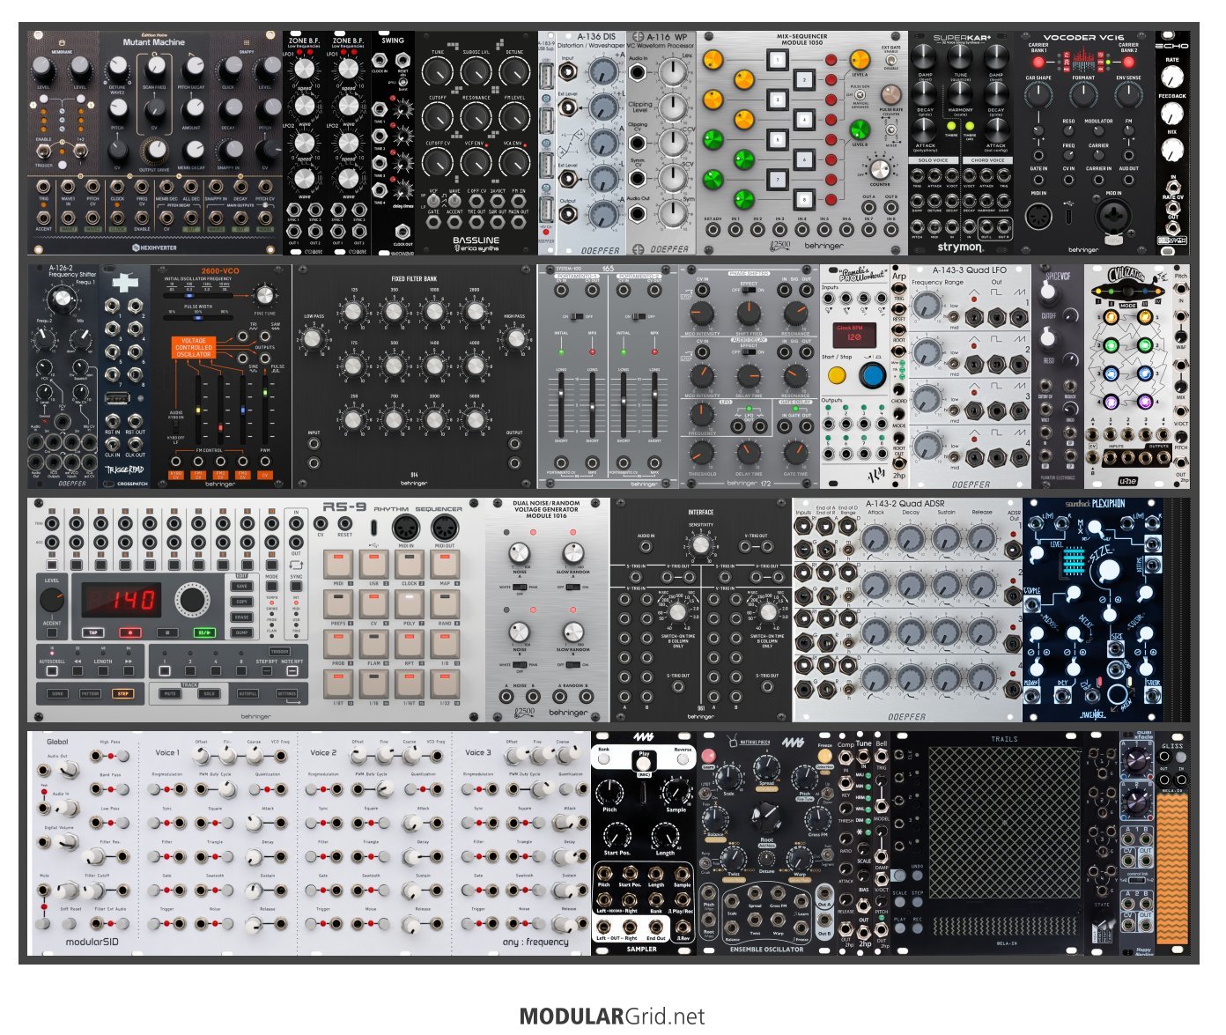
Task: Activate step 5 button on Mix-Sequencer 1050
Action: [x=776, y=139]
